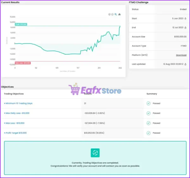
Task: Select the start date 5 Jun 2023
Action: click(178, 18)
